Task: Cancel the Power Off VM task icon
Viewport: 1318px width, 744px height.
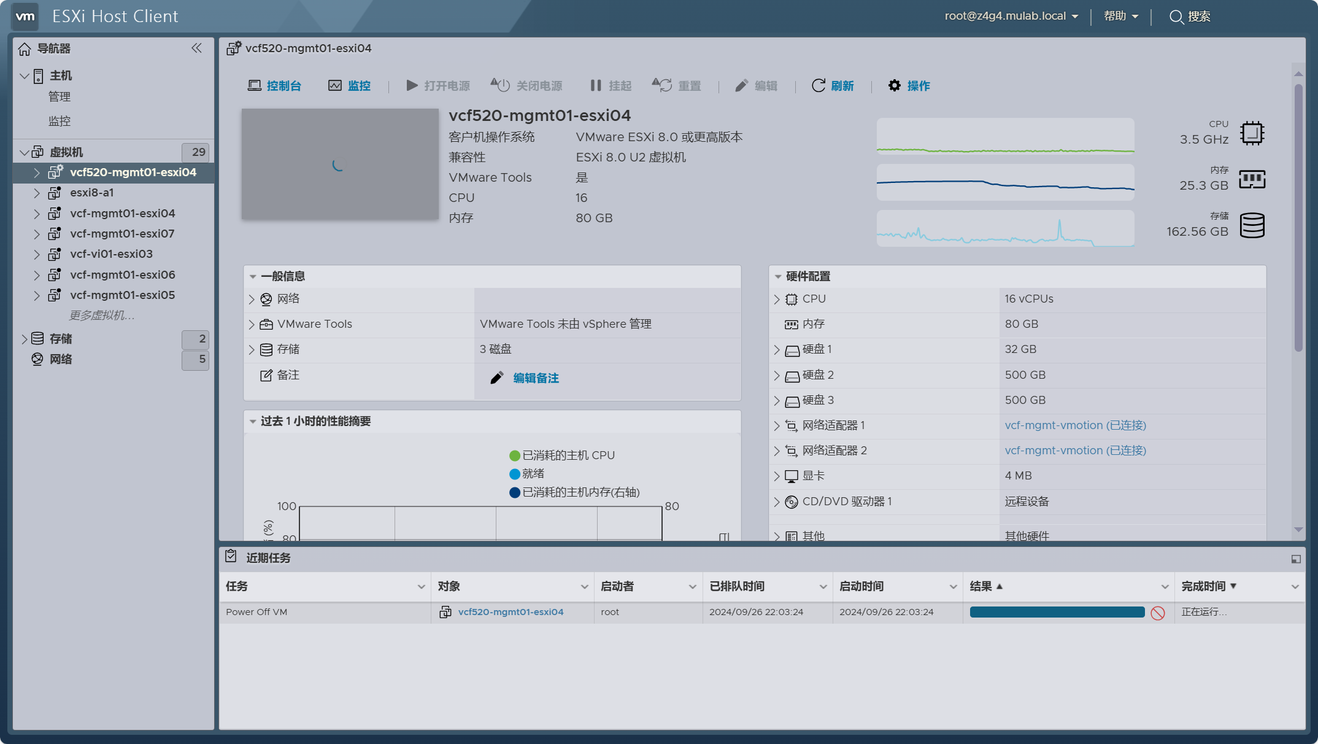Action: [x=1158, y=613]
